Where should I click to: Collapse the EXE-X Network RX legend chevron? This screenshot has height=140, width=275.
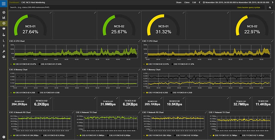pyautogui.click(x=11, y=135)
